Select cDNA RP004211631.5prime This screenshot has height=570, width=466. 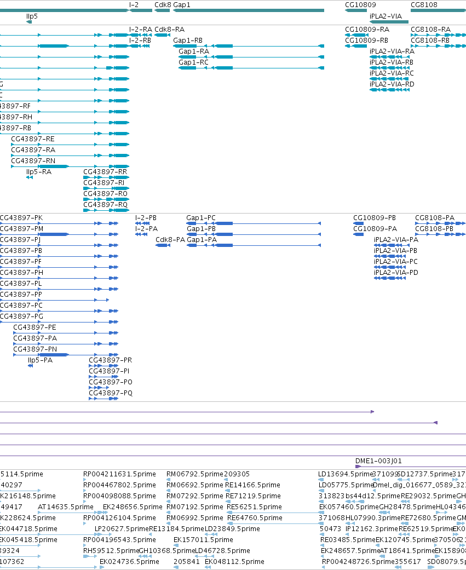tap(119, 474)
